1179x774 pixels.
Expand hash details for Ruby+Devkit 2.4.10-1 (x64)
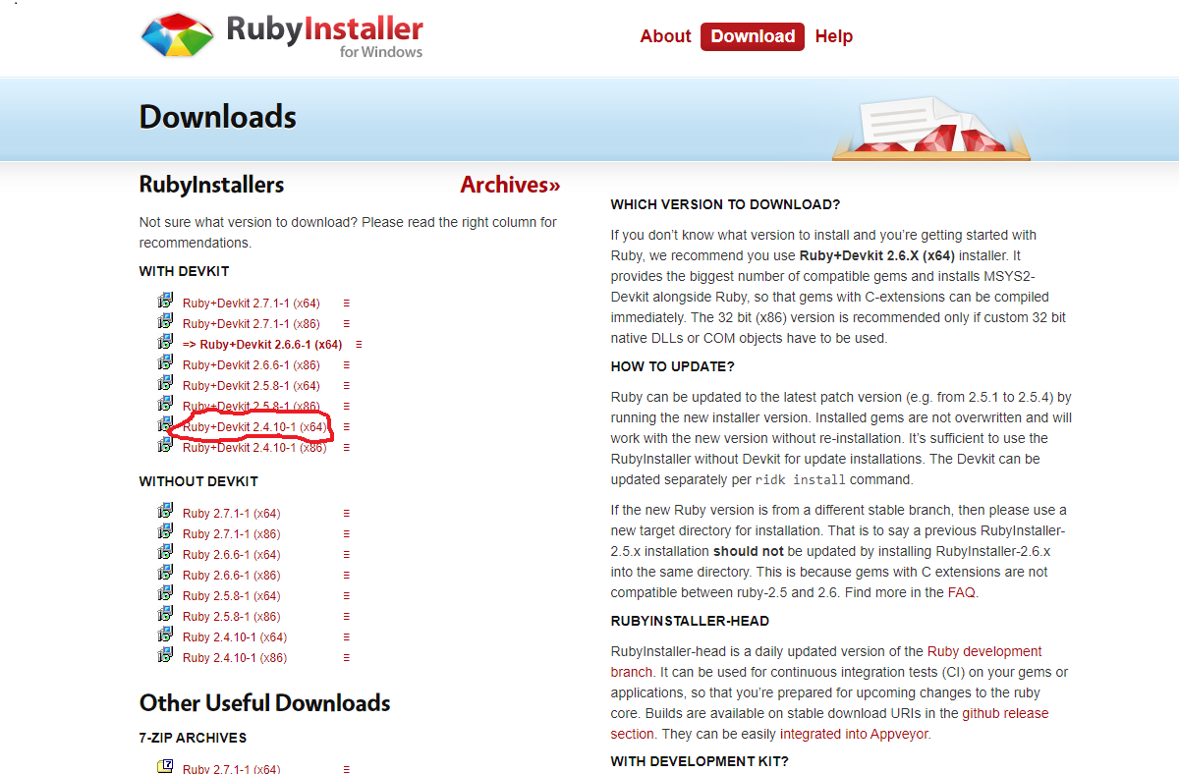(x=346, y=427)
